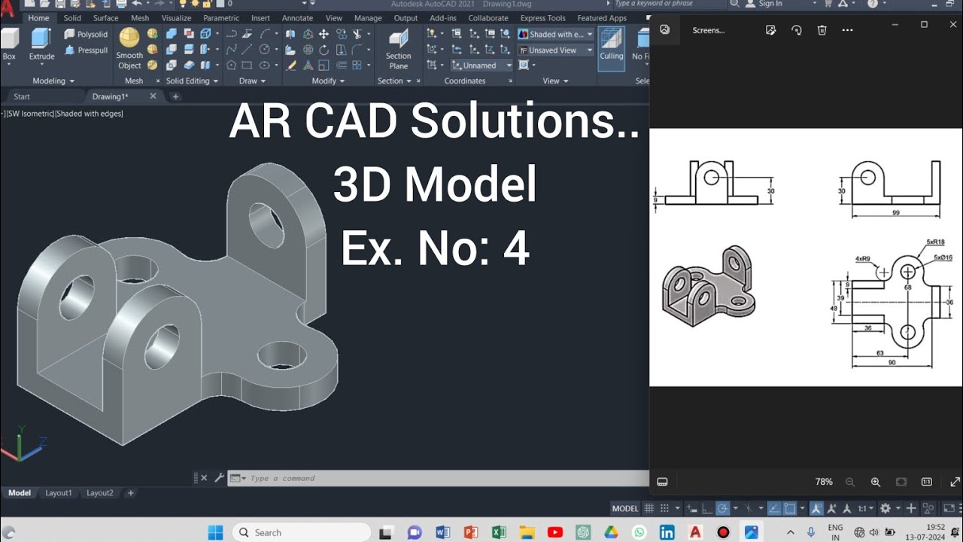Switch to the Layout1 tab
The image size is (963, 542).
coord(59,493)
